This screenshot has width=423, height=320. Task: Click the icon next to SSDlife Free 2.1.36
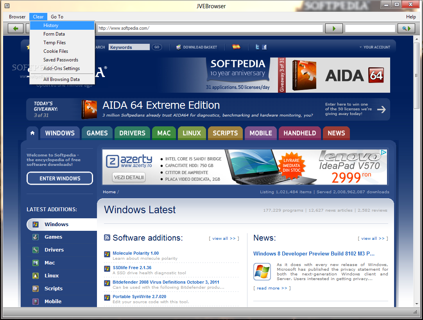107,269
